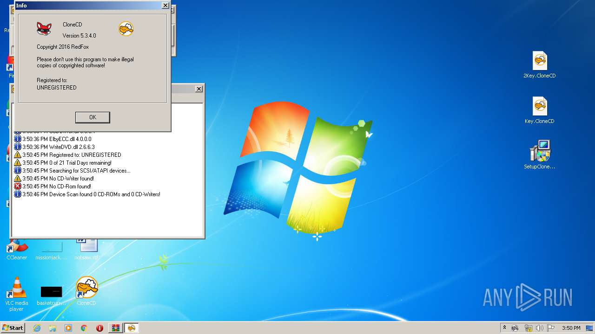Open Google Chrome from taskbar

coord(84,328)
